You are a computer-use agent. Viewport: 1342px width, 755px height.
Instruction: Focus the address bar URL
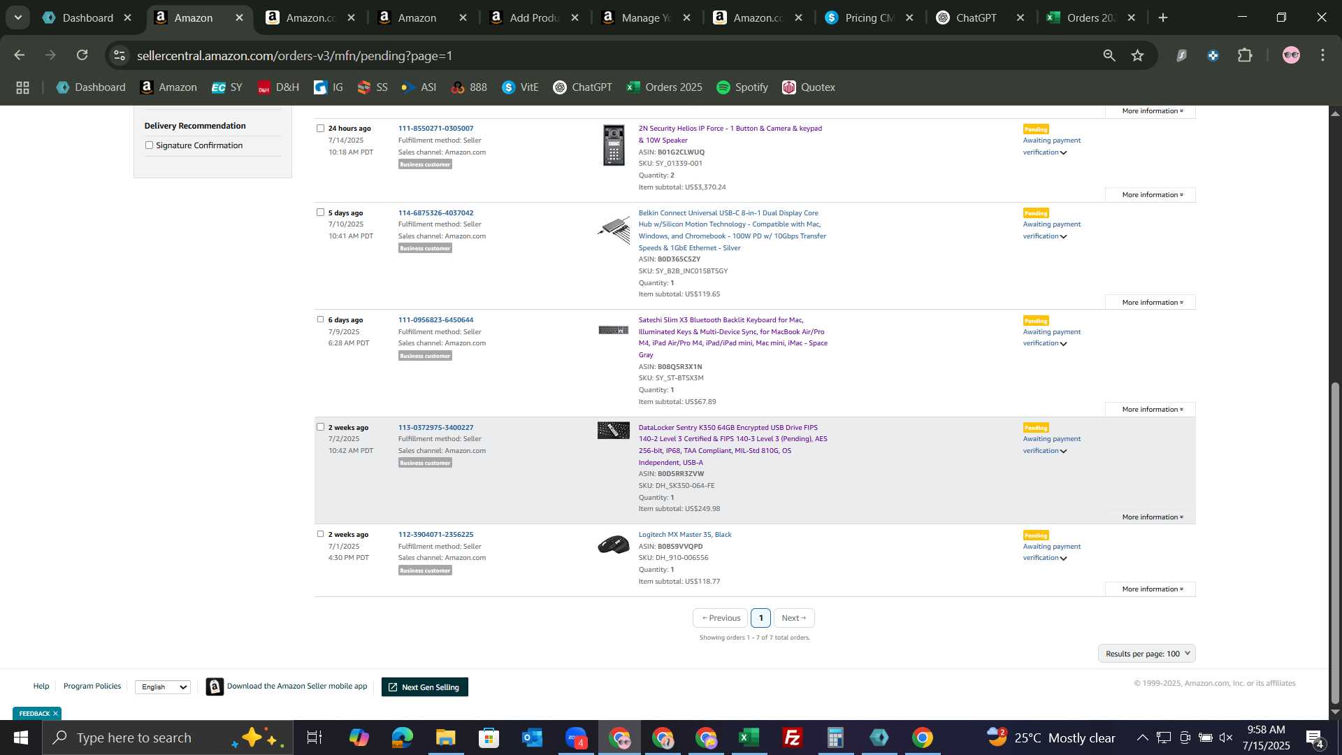coord(294,55)
